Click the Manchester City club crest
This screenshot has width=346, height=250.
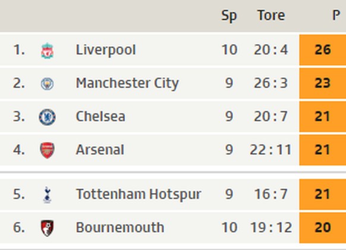pos(47,84)
